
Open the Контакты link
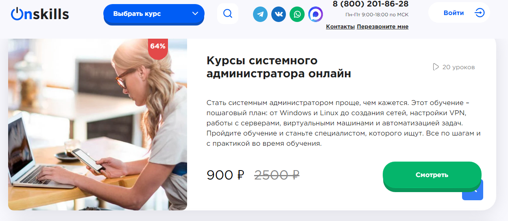coord(340,26)
